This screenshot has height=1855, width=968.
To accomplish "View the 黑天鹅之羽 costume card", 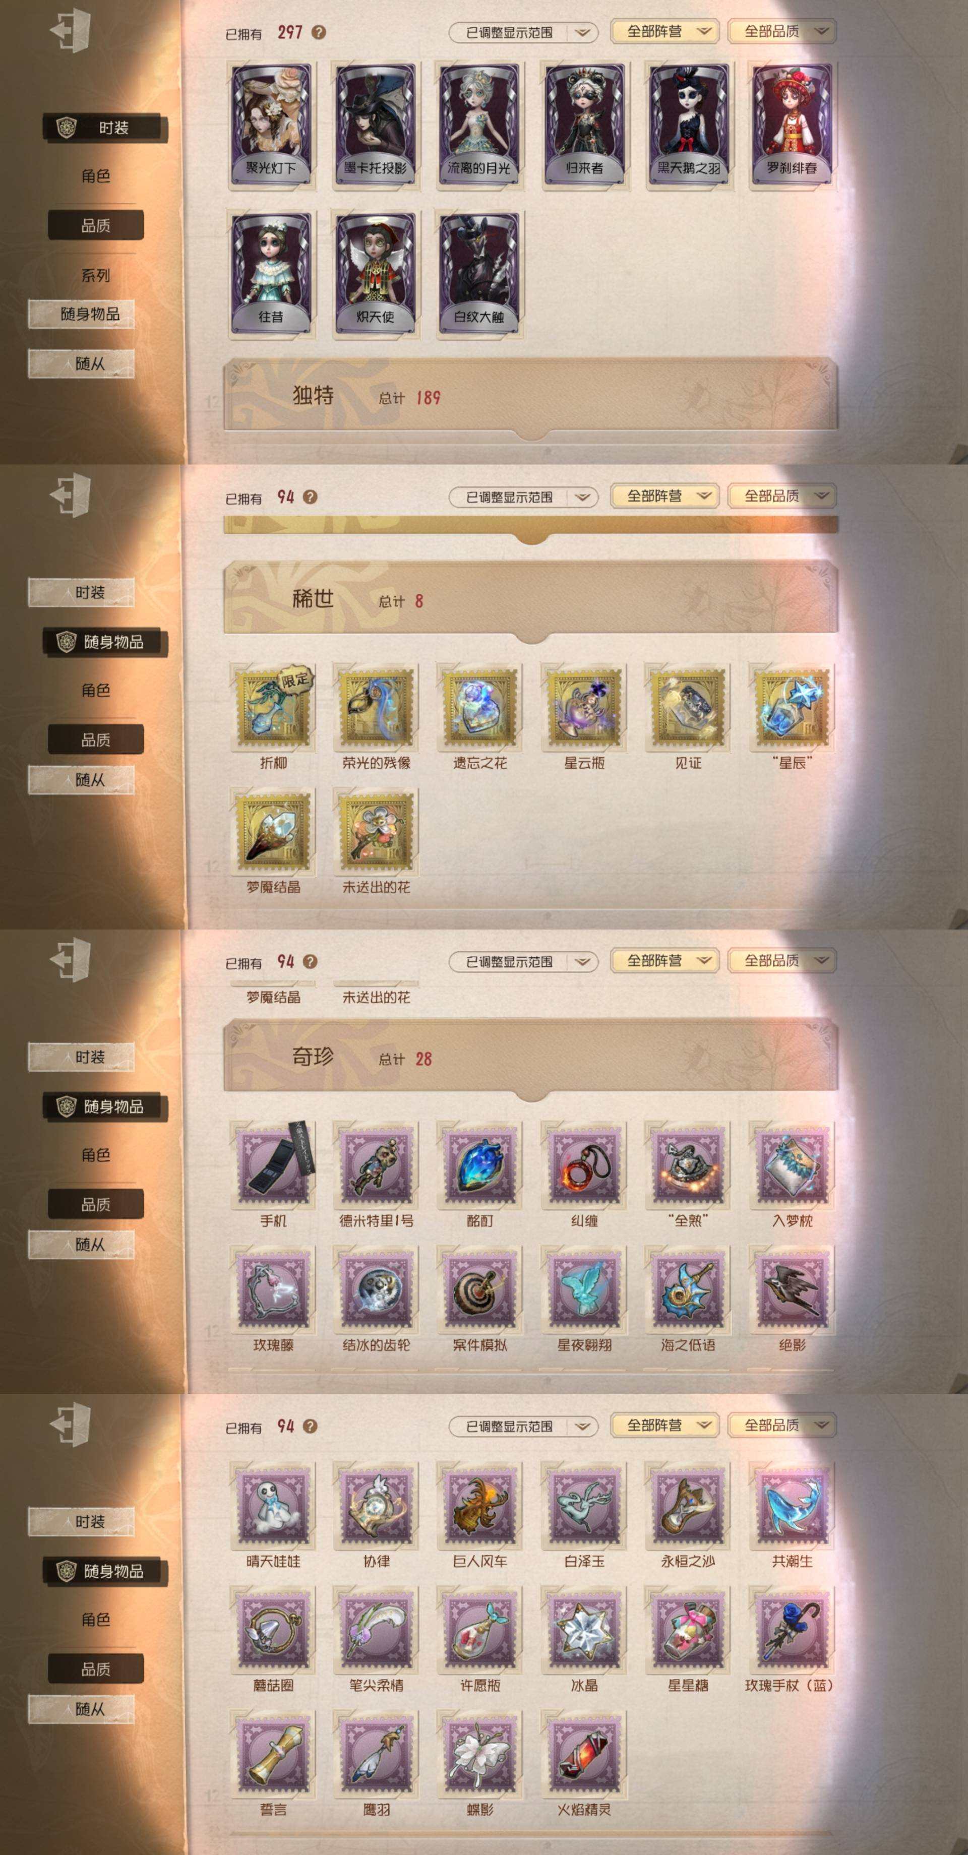I will click(689, 126).
